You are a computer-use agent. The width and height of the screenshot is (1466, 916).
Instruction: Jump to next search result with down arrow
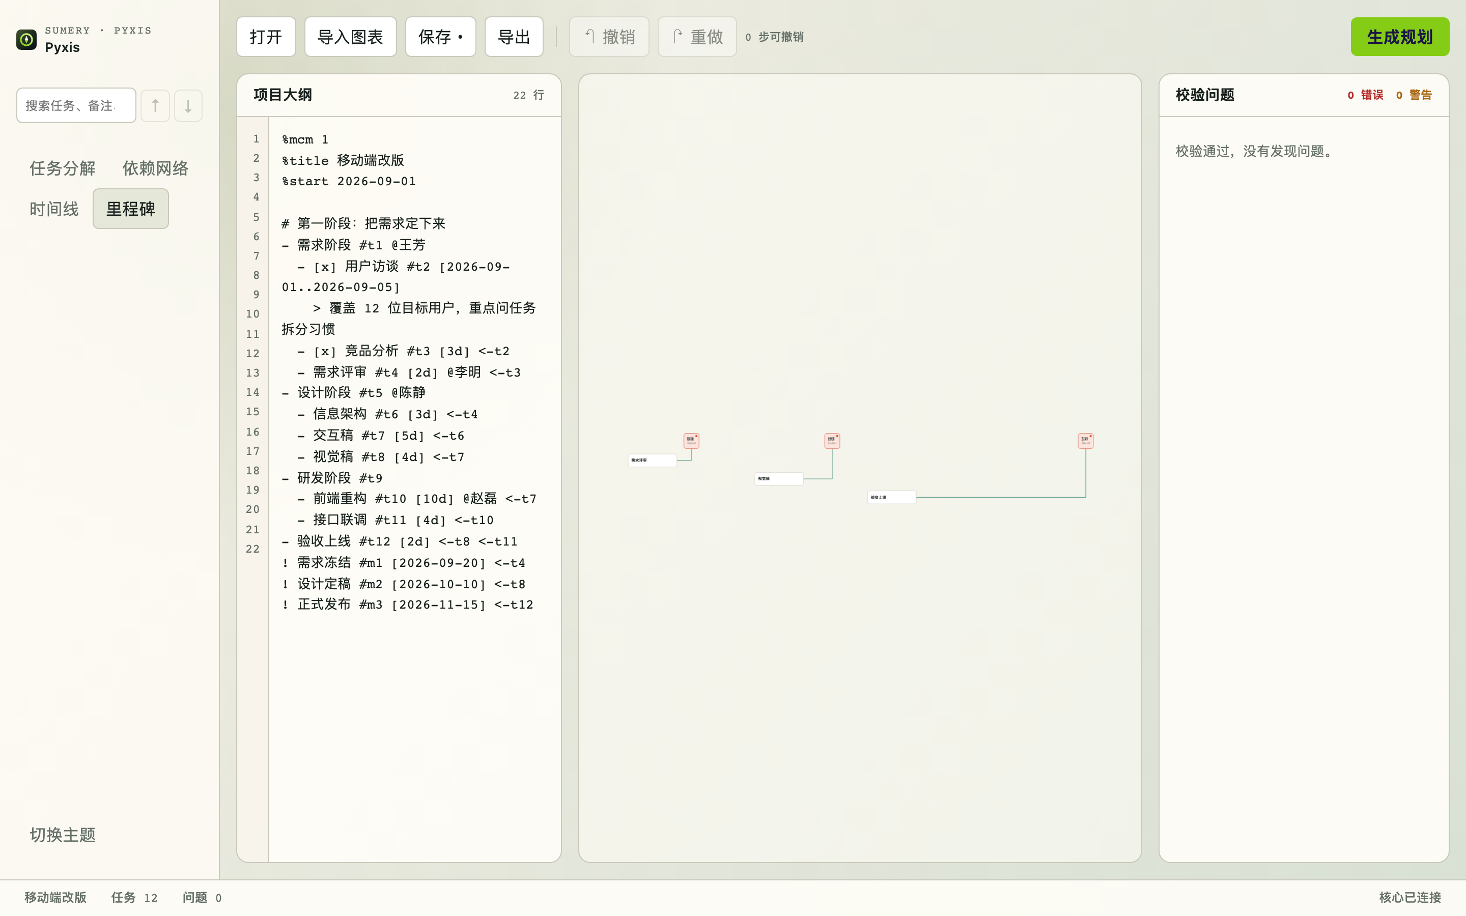188,105
